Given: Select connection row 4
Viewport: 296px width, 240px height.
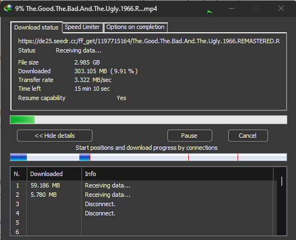Looking at the screenshot, I should click(143, 213).
